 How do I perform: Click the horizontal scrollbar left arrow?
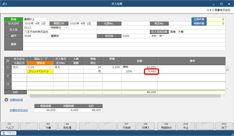pos(28,96)
